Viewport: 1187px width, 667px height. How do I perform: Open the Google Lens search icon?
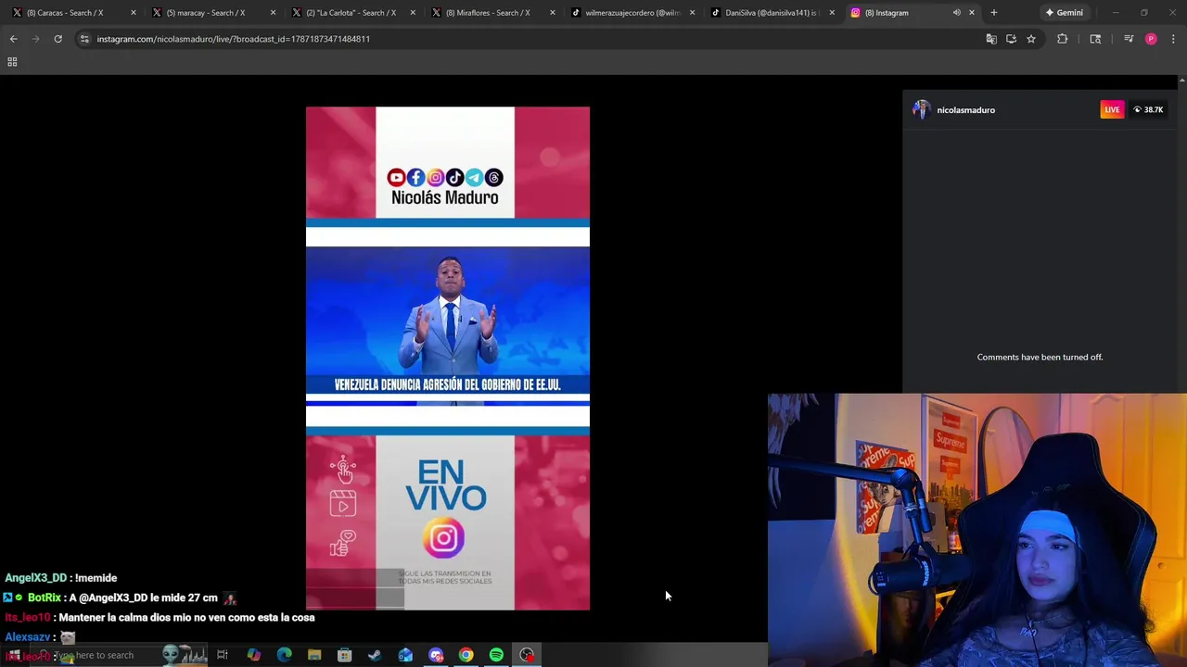1095,39
